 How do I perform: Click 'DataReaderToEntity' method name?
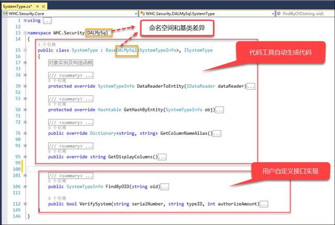[x=160, y=86]
